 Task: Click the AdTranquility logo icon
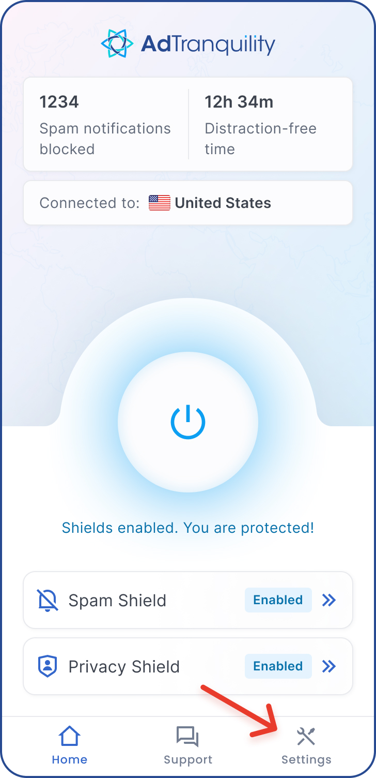point(117,43)
